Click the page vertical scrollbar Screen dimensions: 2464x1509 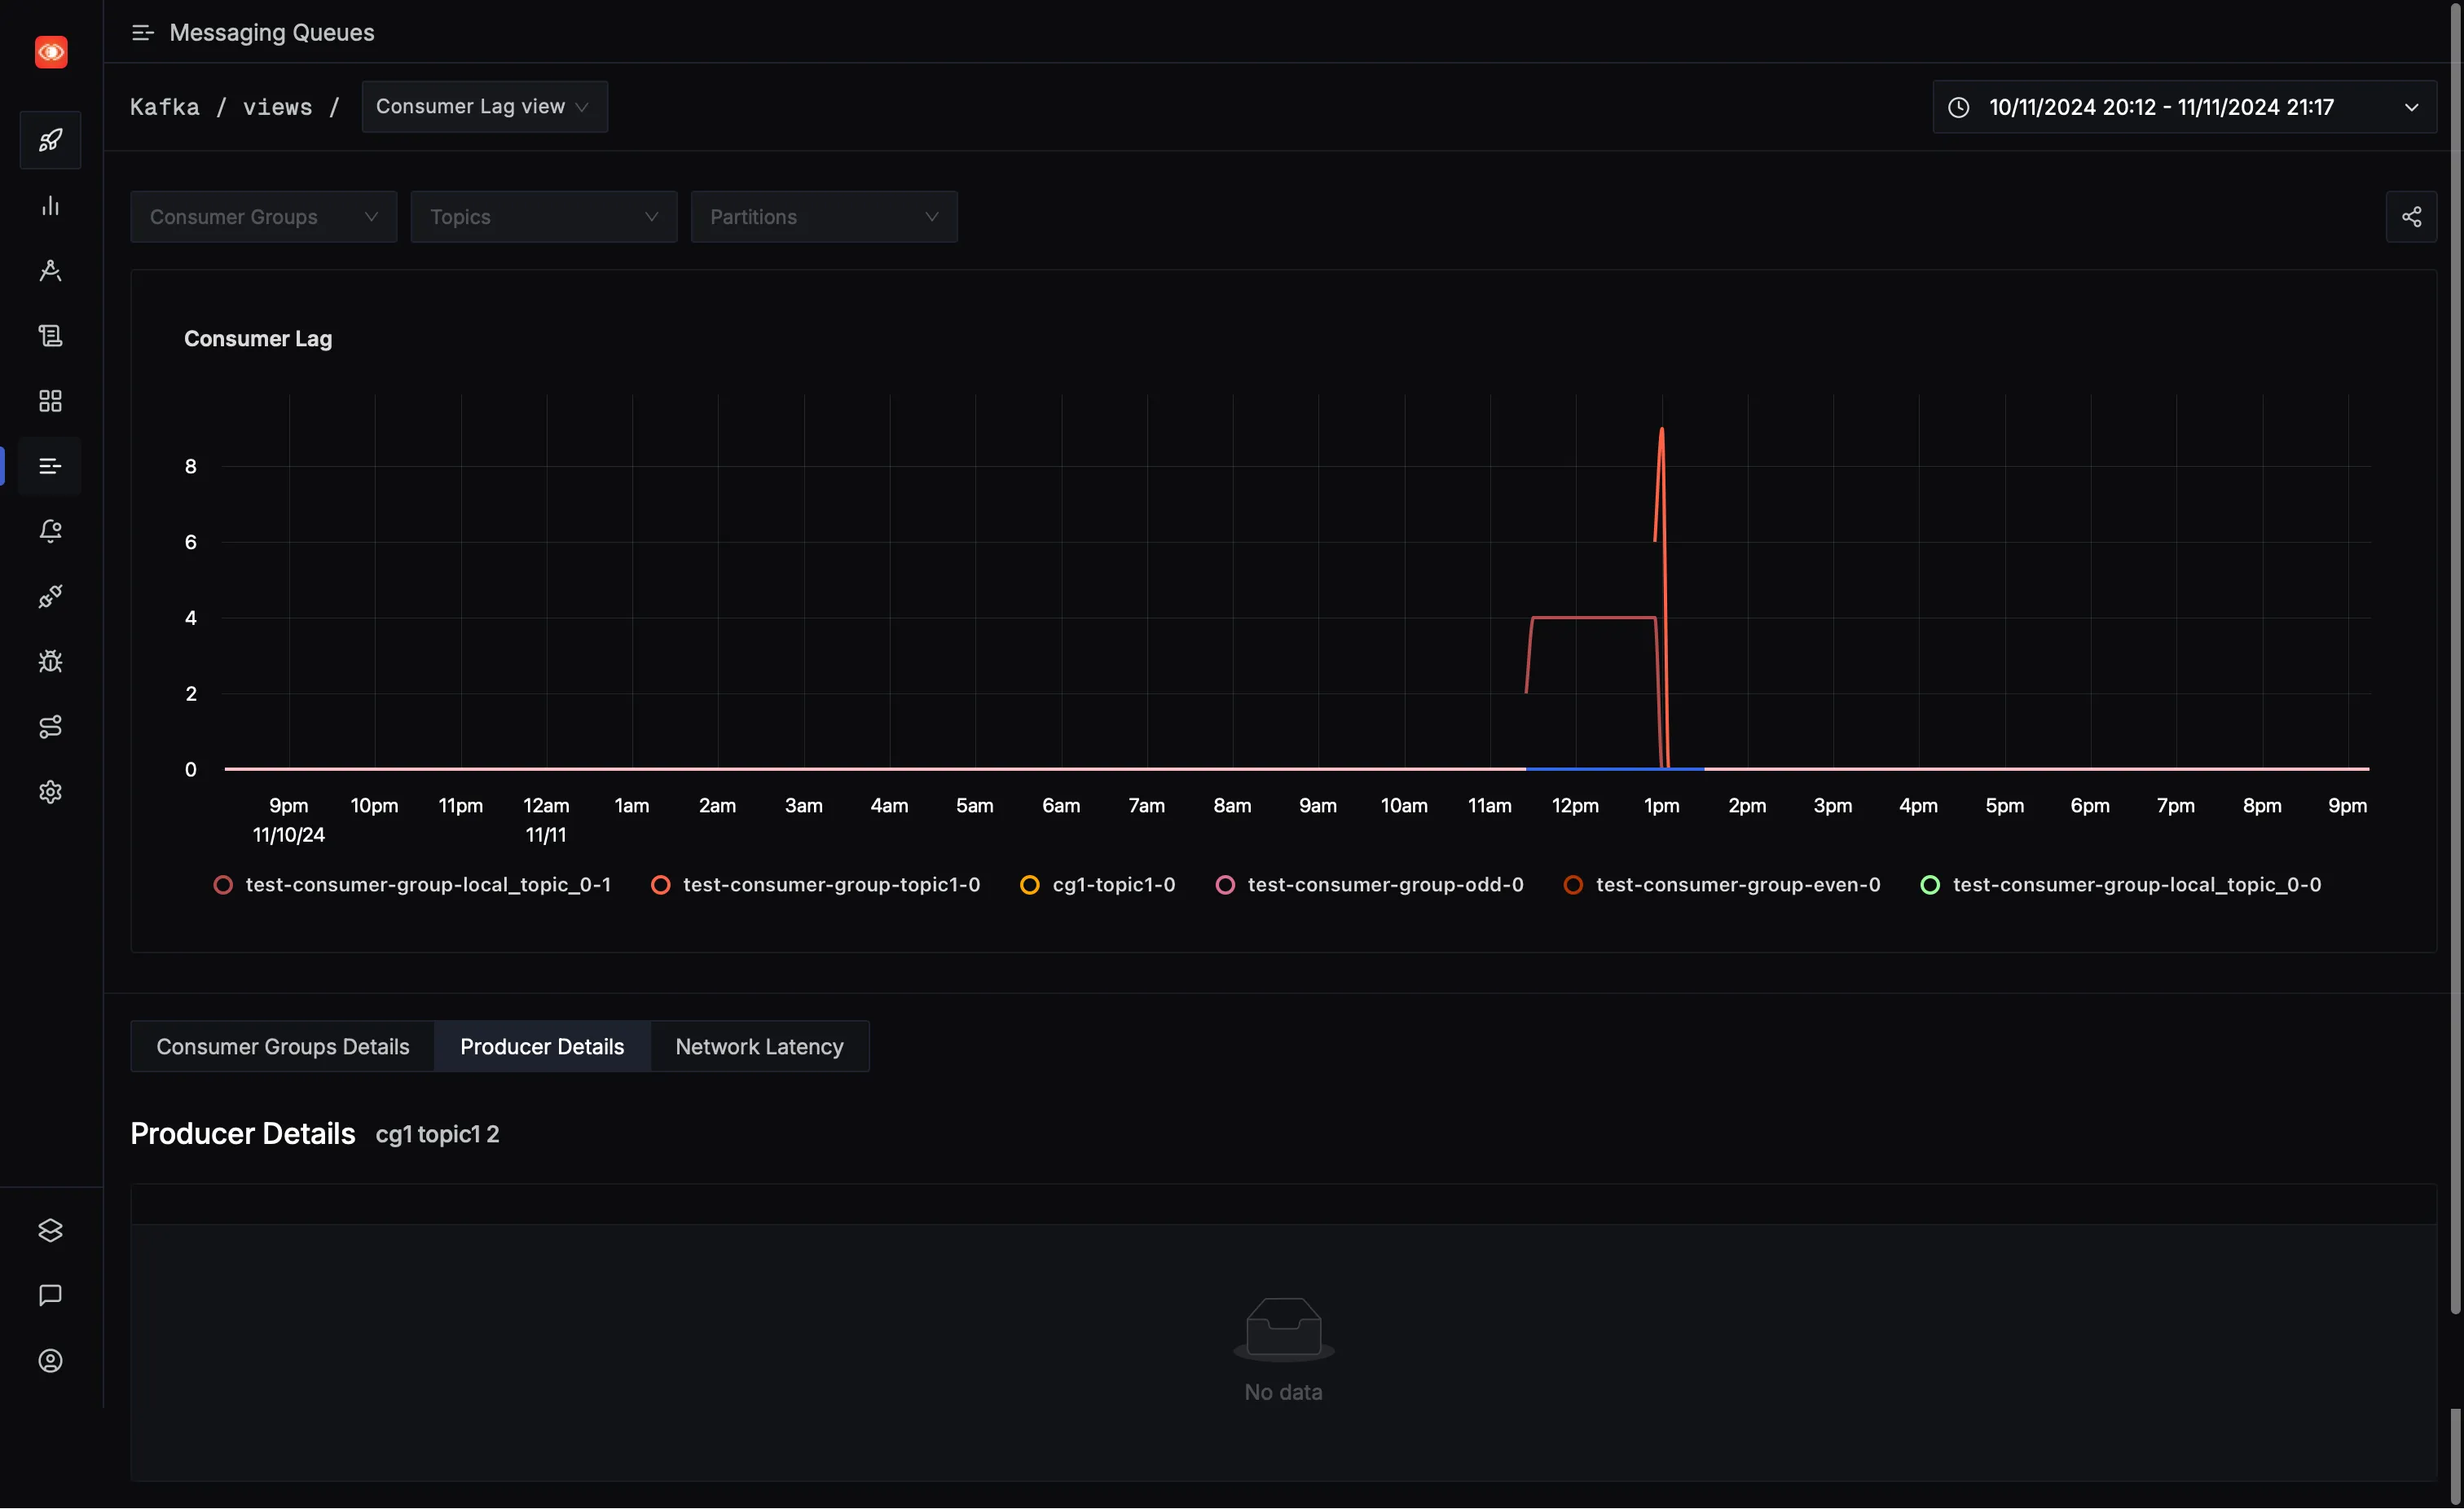pyautogui.click(x=2455, y=660)
